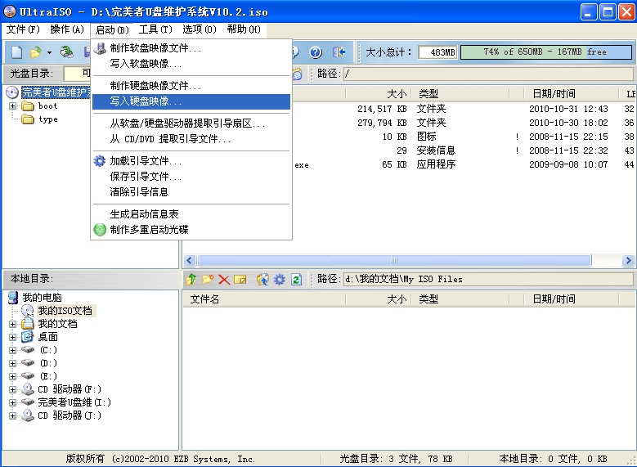
Task: Open the 选项(O) menu
Action: click(200, 29)
